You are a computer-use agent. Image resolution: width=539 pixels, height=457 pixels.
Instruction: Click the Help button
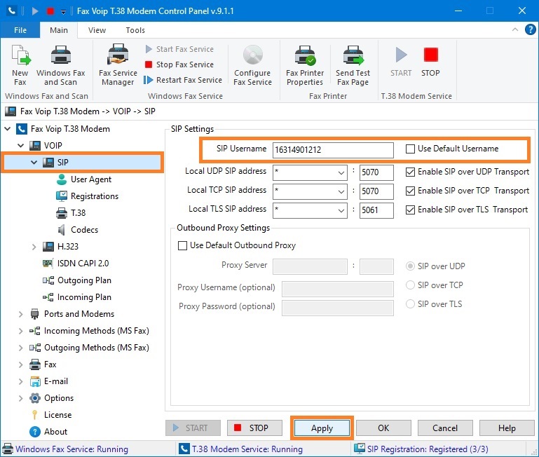point(507,428)
